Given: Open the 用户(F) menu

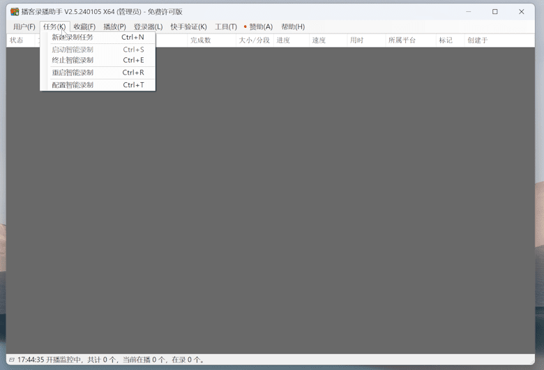Looking at the screenshot, I should pyautogui.click(x=24, y=26).
